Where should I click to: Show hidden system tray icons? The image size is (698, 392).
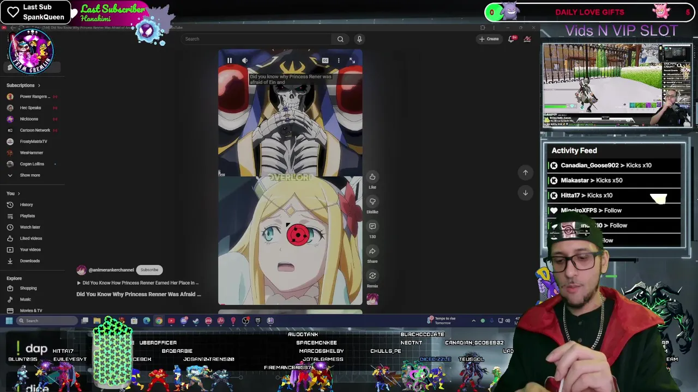click(473, 321)
